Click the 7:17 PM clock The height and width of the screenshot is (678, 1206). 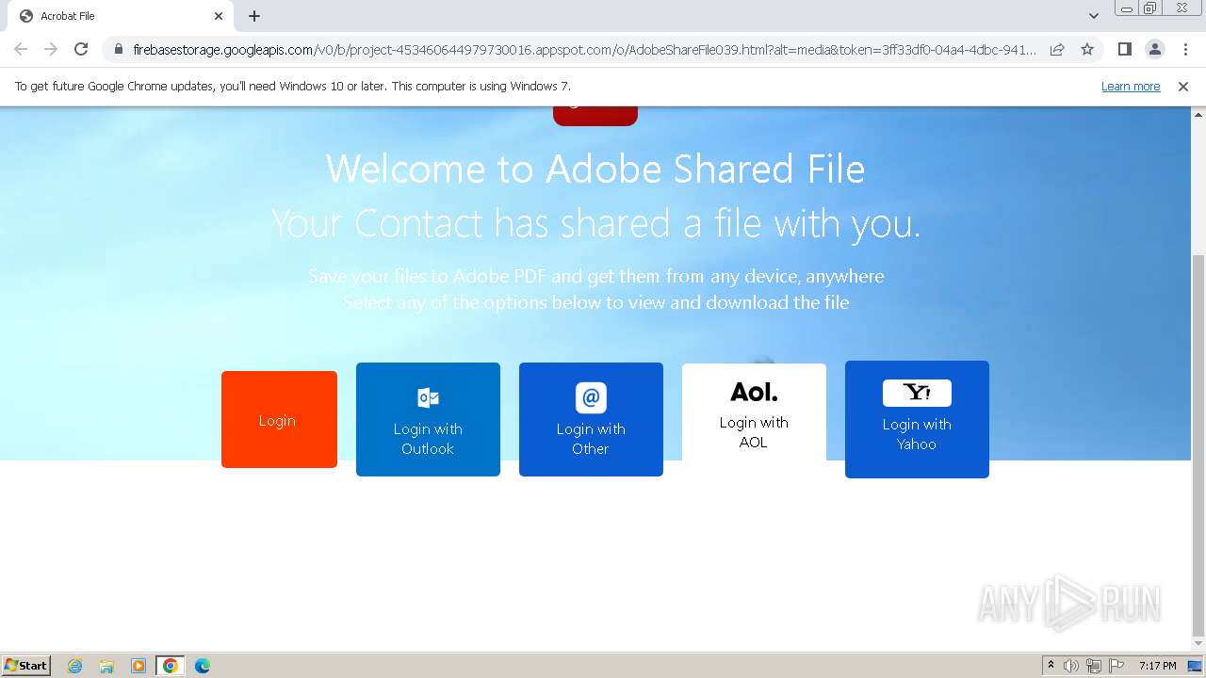1157,666
